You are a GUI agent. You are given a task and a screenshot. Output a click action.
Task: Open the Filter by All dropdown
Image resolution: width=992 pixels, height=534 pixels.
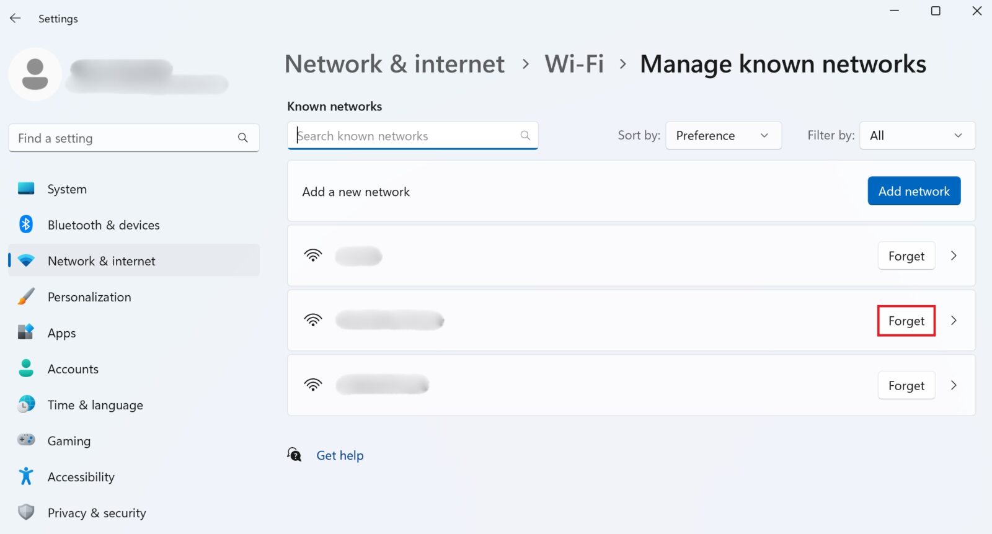point(917,135)
